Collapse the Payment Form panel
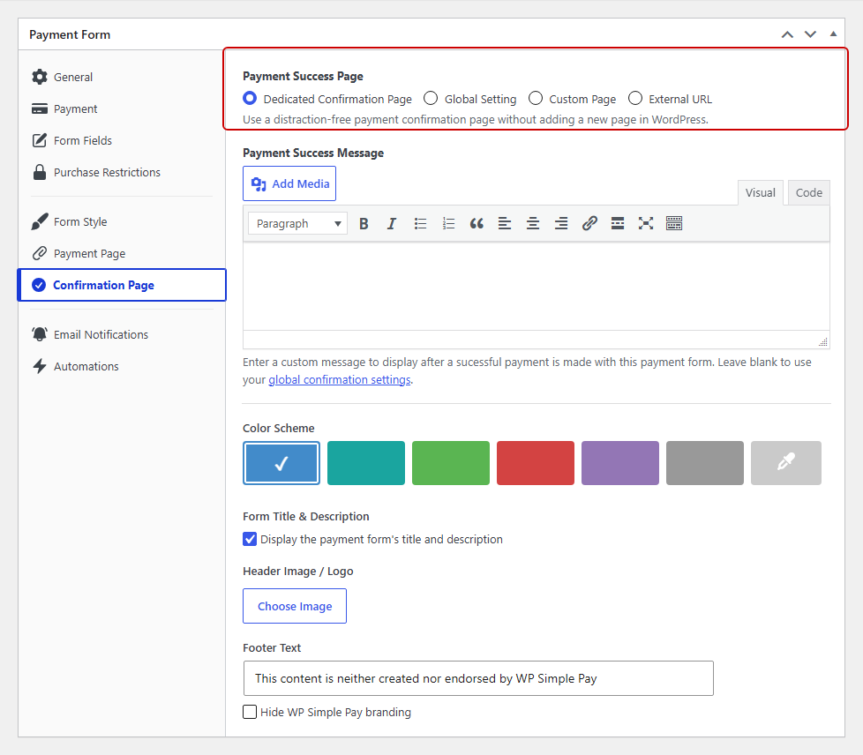The height and width of the screenshot is (755, 863). 833,34
